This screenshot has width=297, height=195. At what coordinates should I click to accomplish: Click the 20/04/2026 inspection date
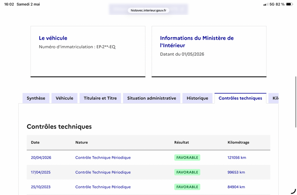(x=41, y=157)
